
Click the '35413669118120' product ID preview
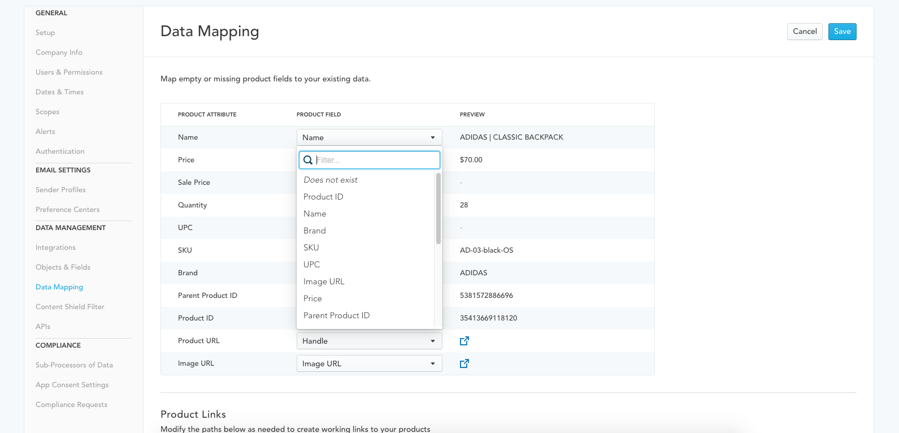pos(488,318)
